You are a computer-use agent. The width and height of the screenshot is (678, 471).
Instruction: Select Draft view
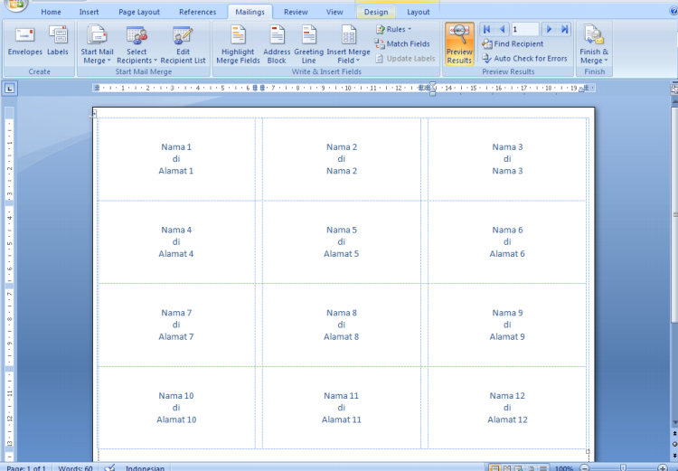[x=543, y=468]
